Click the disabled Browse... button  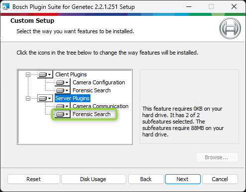pyautogui.click(x=217, y=157)
